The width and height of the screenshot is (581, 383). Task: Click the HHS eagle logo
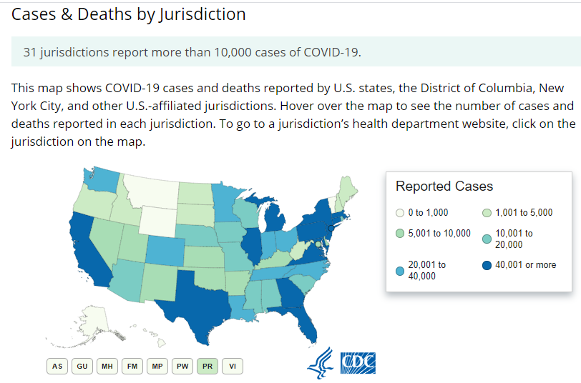coord(321,364)
